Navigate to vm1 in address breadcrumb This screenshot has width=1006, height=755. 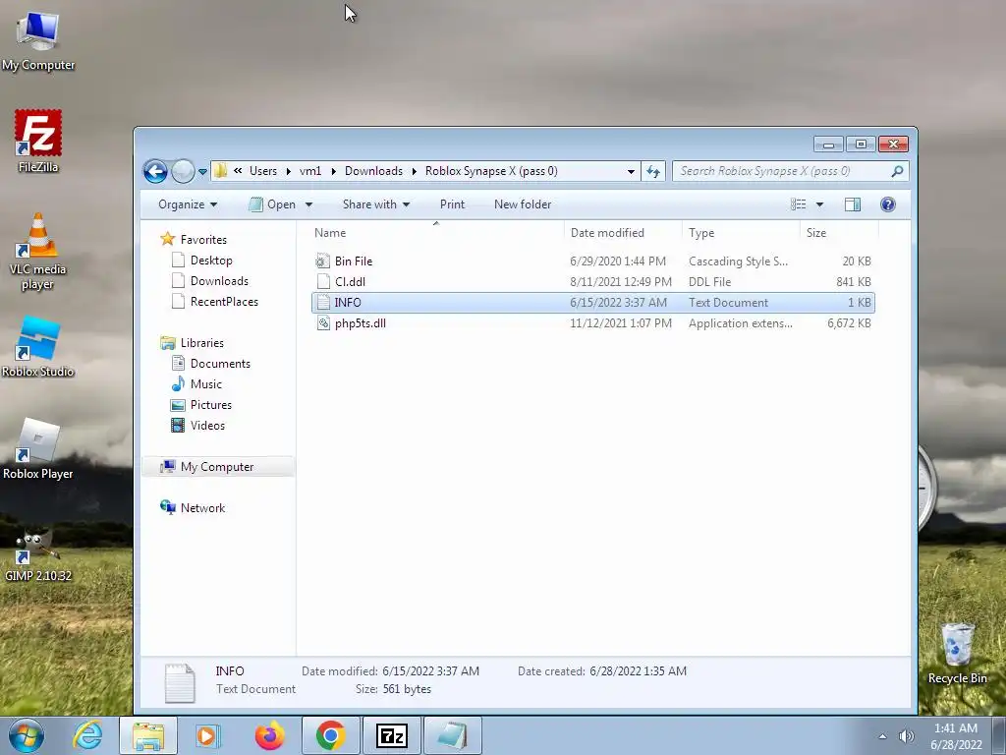[310, 171]
